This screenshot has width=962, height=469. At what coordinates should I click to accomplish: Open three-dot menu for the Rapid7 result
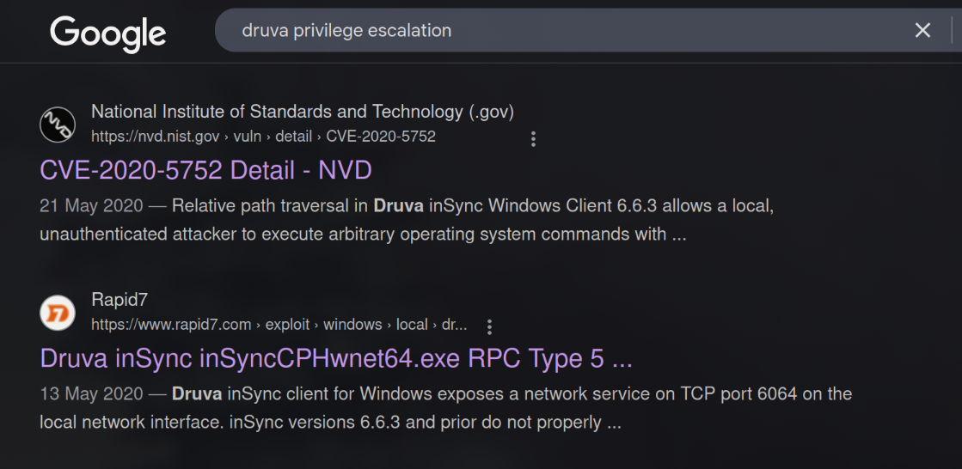coord(489,326)
